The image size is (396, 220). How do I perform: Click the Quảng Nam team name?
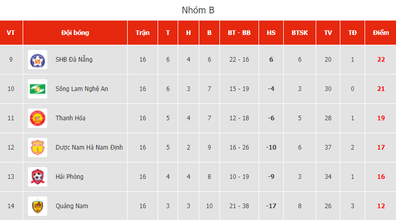click(x=72, y=206)
